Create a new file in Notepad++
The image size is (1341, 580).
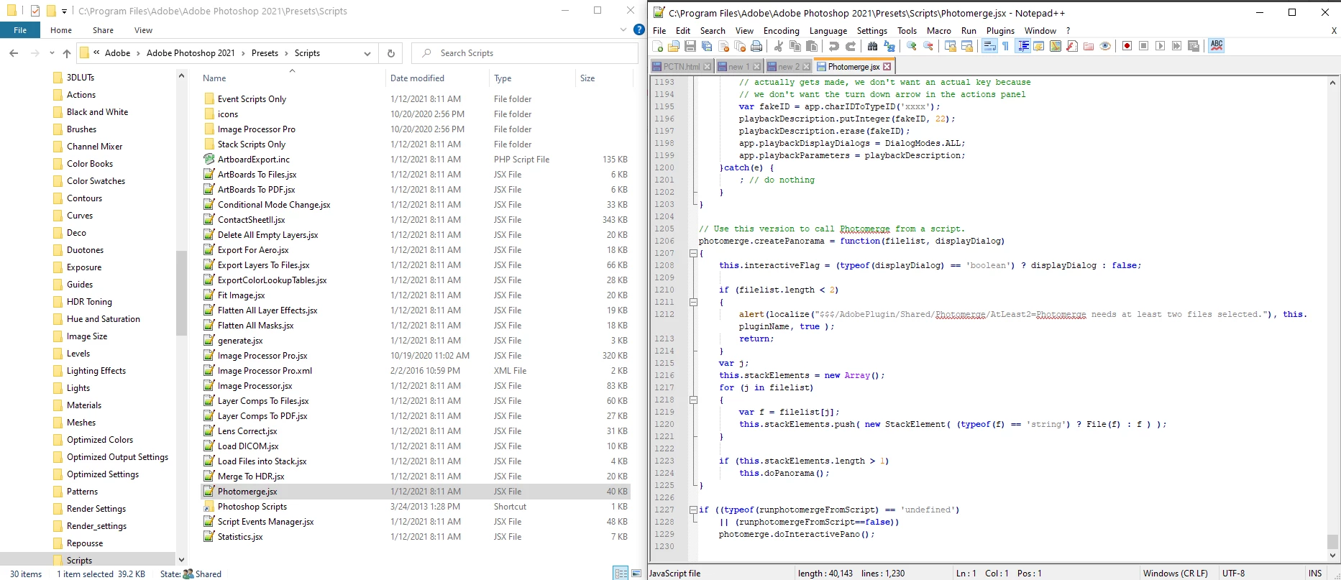[x=658, y=46]
